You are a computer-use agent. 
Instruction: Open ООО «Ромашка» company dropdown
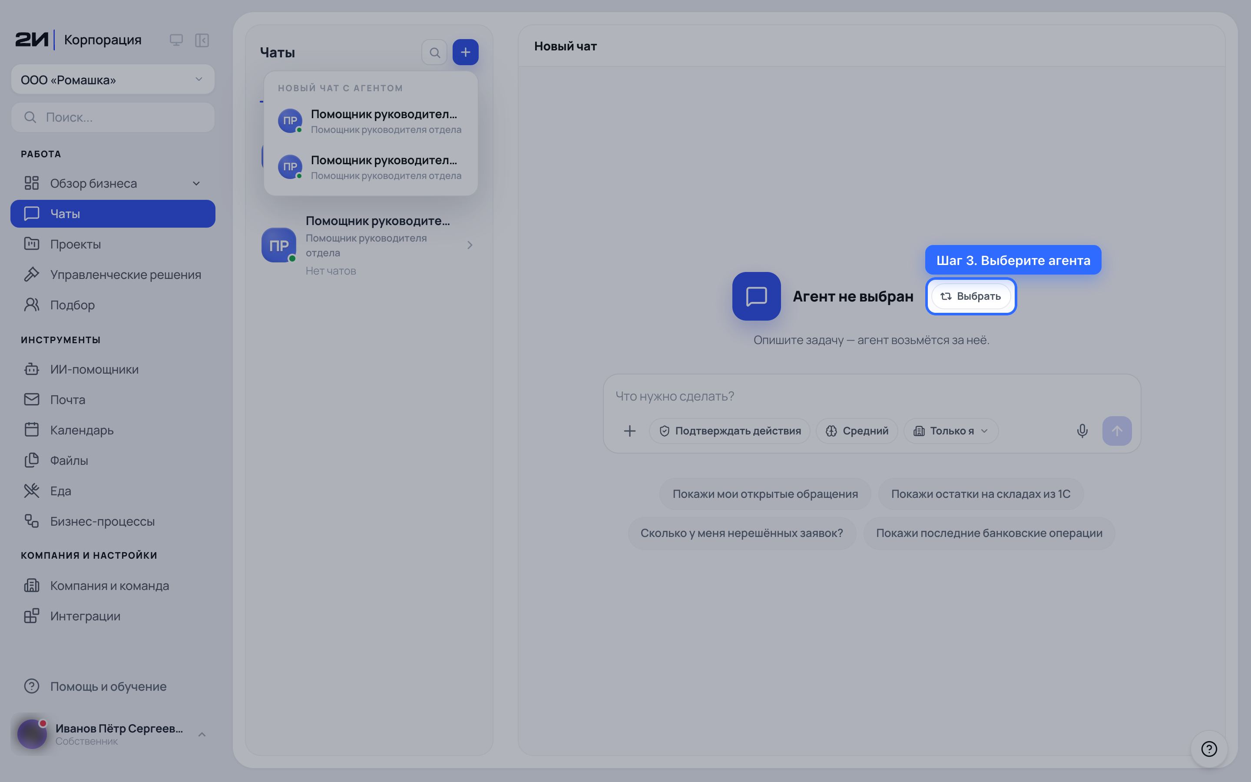pyautogui.click(x=113, y=80)
